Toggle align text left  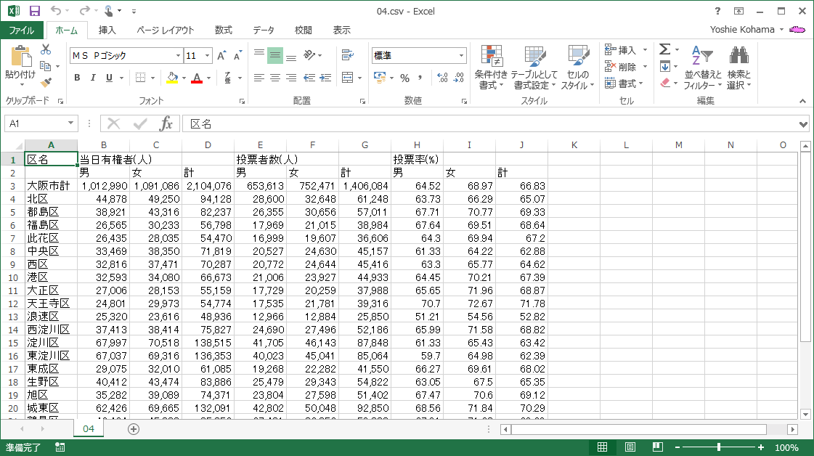[x=259, y=78]
